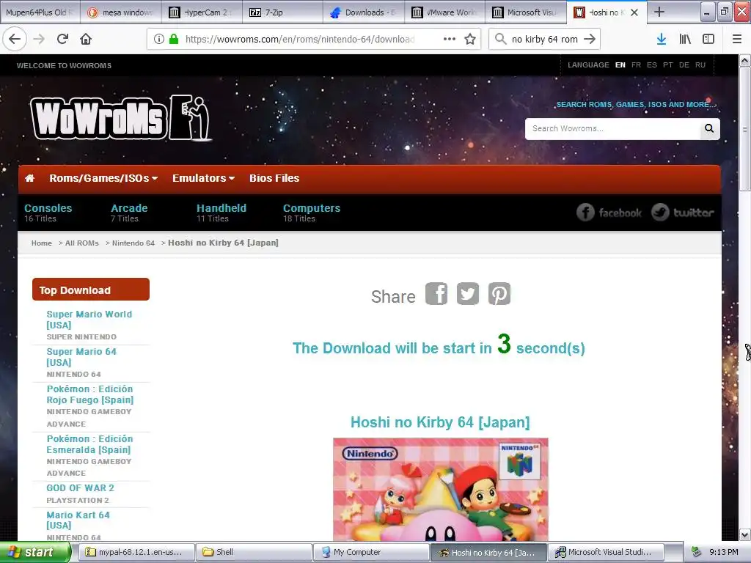Screen dimensions: 751x563
Task: Open Super Mario World [USA] link
Action: pyautogui.click(x=89, y=320)
